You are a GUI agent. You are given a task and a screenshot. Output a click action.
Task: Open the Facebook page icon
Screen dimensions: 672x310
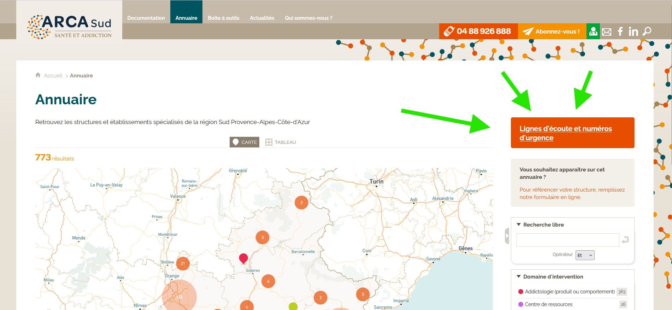[x=620, y=31]
